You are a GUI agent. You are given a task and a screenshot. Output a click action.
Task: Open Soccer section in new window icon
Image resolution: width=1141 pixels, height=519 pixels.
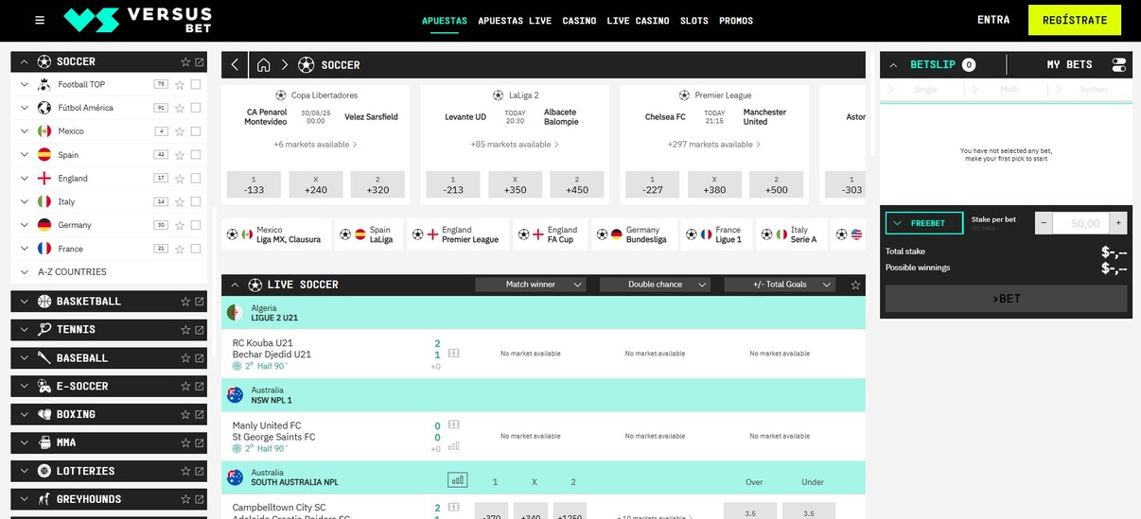coord(200,61)
